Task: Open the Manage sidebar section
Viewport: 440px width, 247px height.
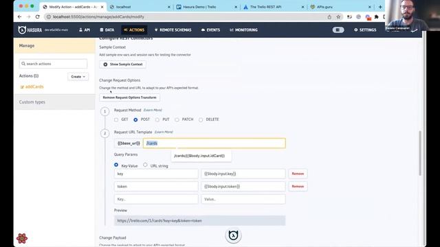Action: click(x=54, y=46)
